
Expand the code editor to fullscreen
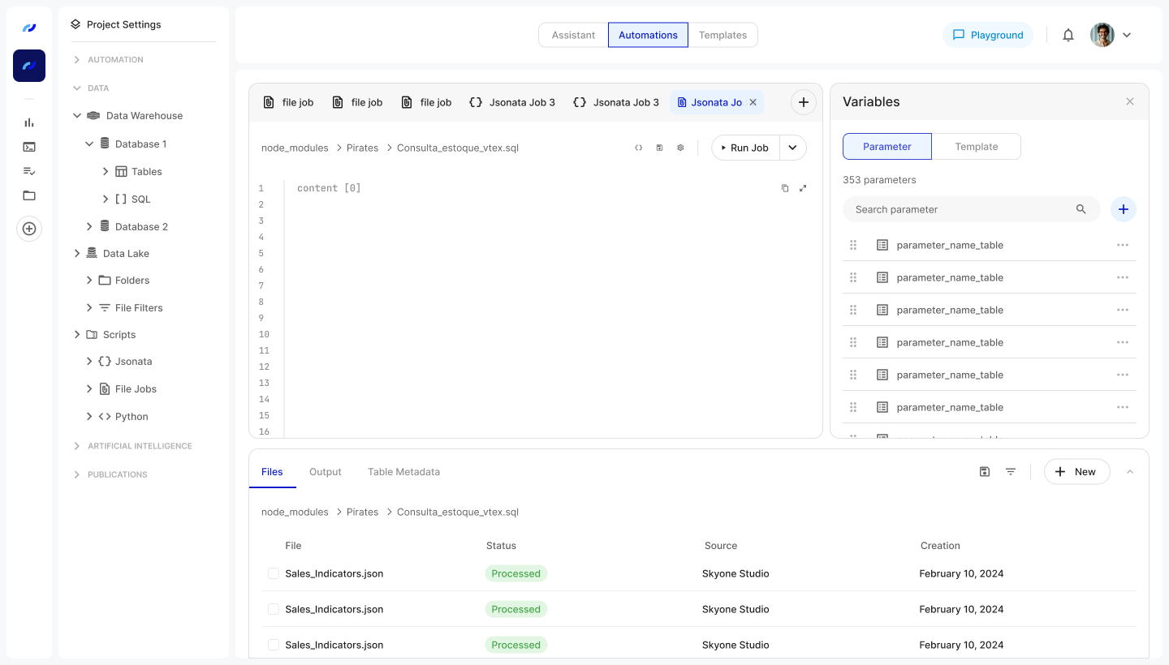click(x=803, y=188)
